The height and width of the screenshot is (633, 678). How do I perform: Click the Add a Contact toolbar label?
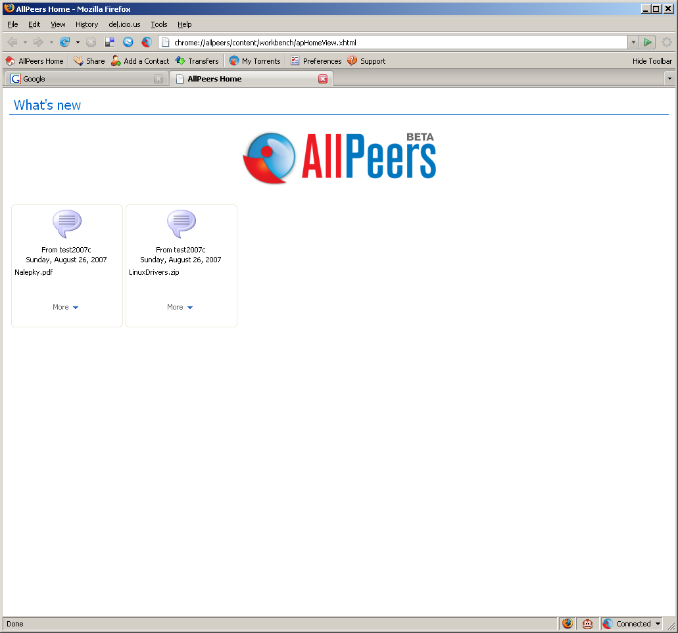pos(146,61)
